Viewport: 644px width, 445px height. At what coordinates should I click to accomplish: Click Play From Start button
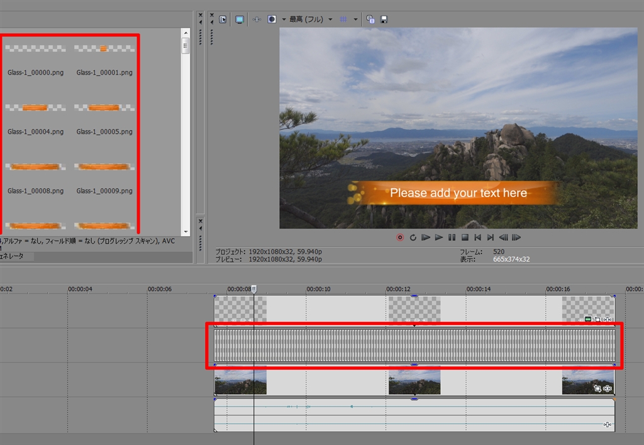(426, 237)
